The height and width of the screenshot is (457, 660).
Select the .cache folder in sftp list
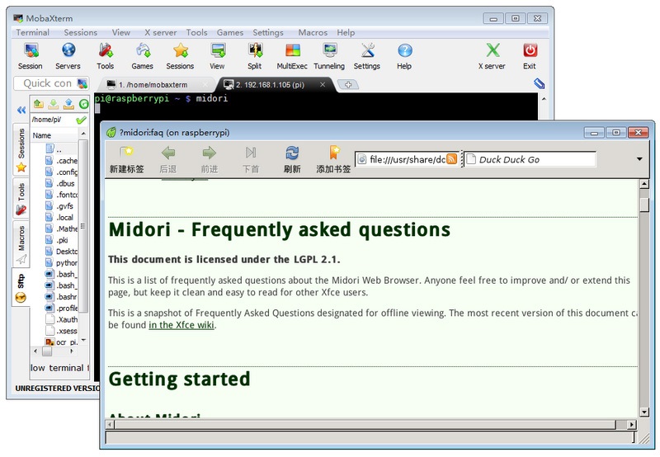tap(61, 161)
